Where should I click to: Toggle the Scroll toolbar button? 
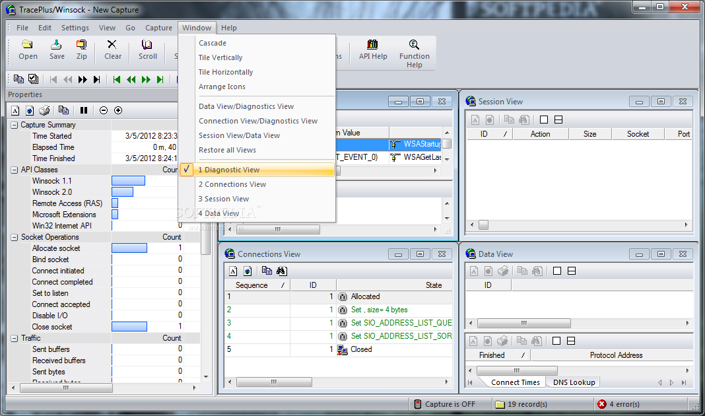pyautogui.click(x=147, y=50)
